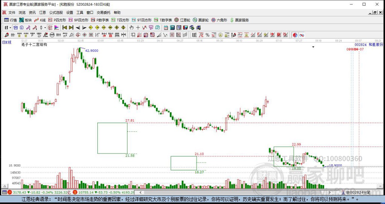Click the floppy disk save icon

coord(185,28)
